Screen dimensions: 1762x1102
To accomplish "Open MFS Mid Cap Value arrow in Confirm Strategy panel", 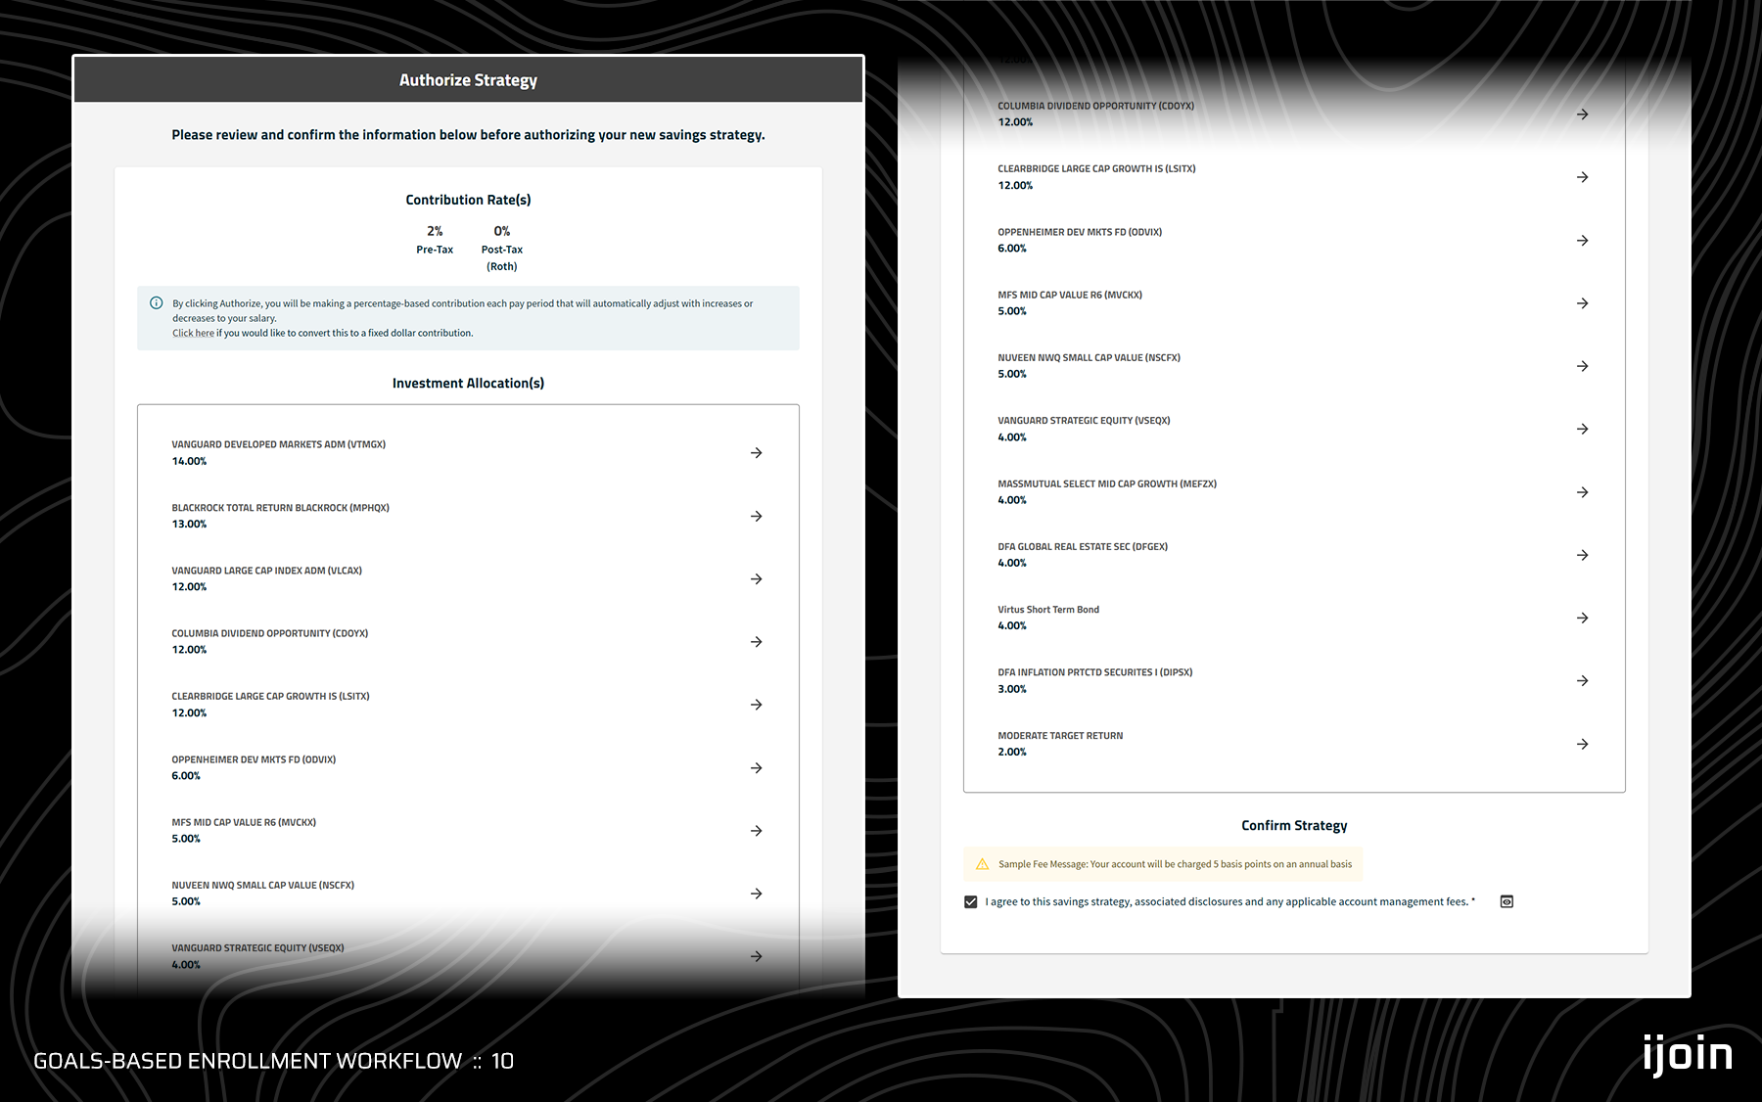I will click(1582, 303).
